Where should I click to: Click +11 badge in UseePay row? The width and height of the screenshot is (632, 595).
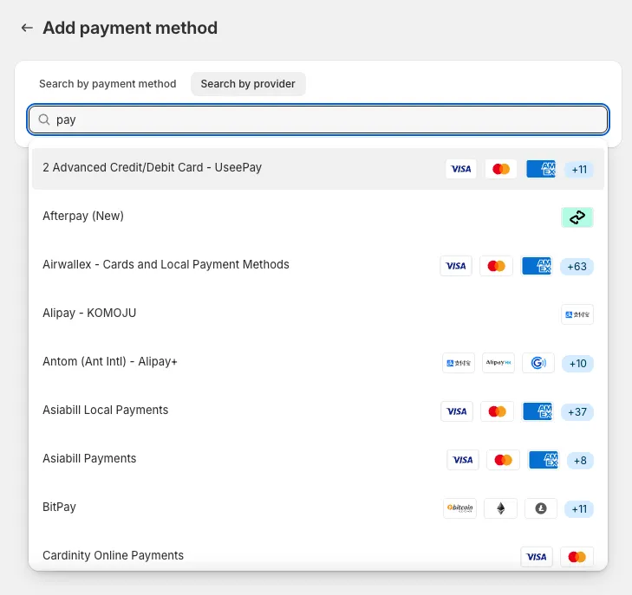(579, 170)
